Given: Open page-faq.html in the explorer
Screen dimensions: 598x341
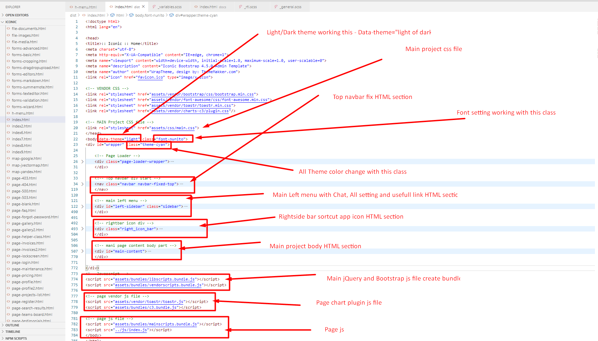Looking at the screenshot, I should tap(24, 210).
